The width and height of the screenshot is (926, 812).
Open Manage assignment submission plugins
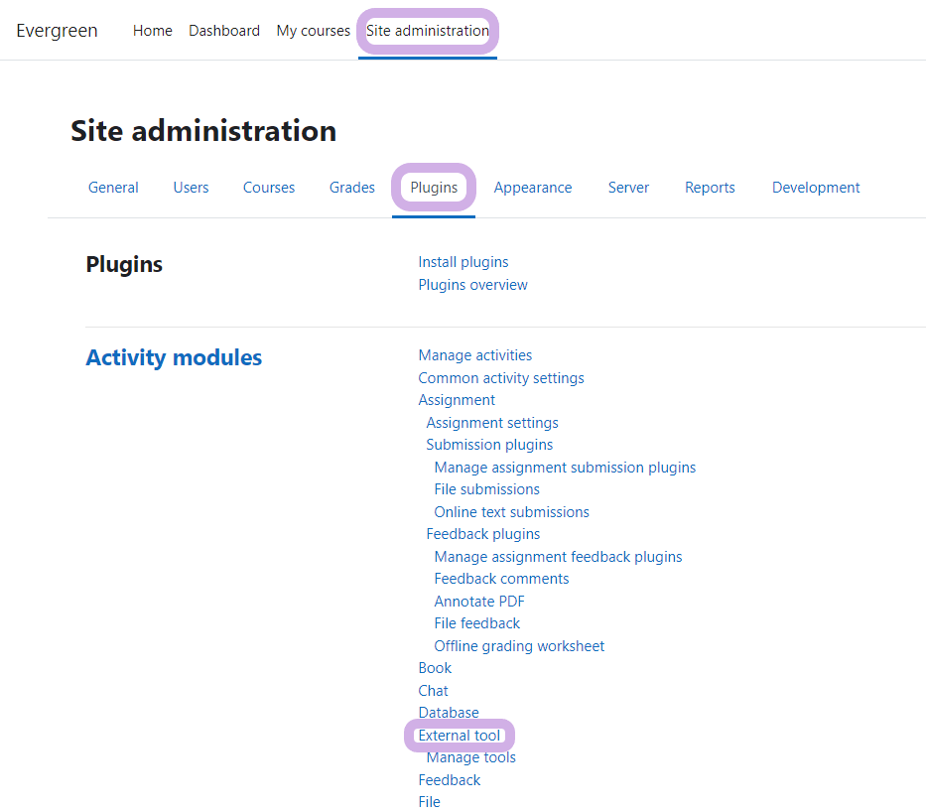pos(565,468)
